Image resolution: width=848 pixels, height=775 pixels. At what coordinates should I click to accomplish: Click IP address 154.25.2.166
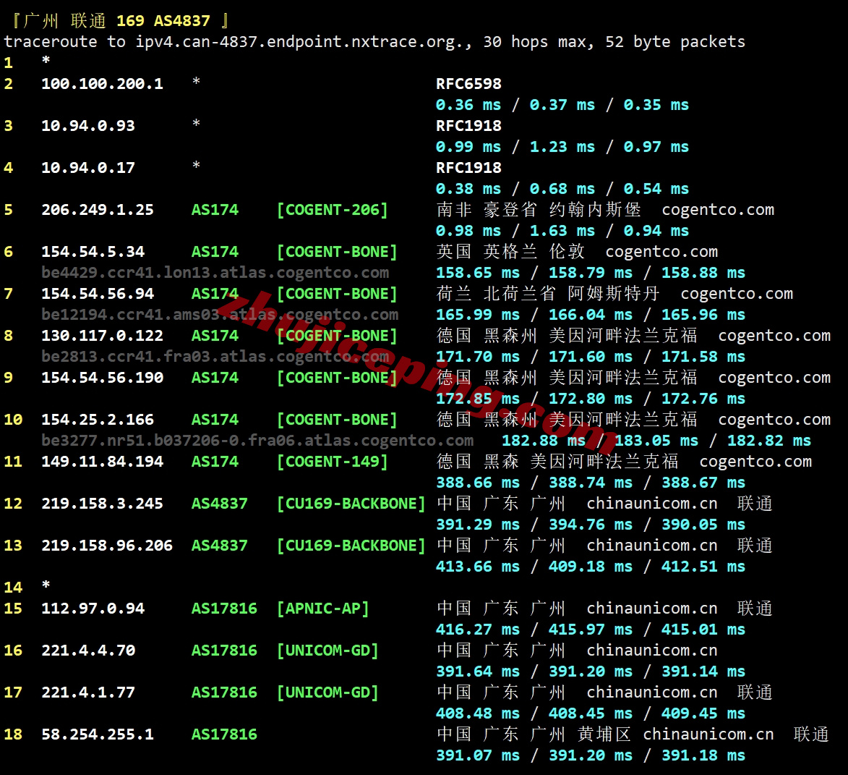[x=98, y=420]
